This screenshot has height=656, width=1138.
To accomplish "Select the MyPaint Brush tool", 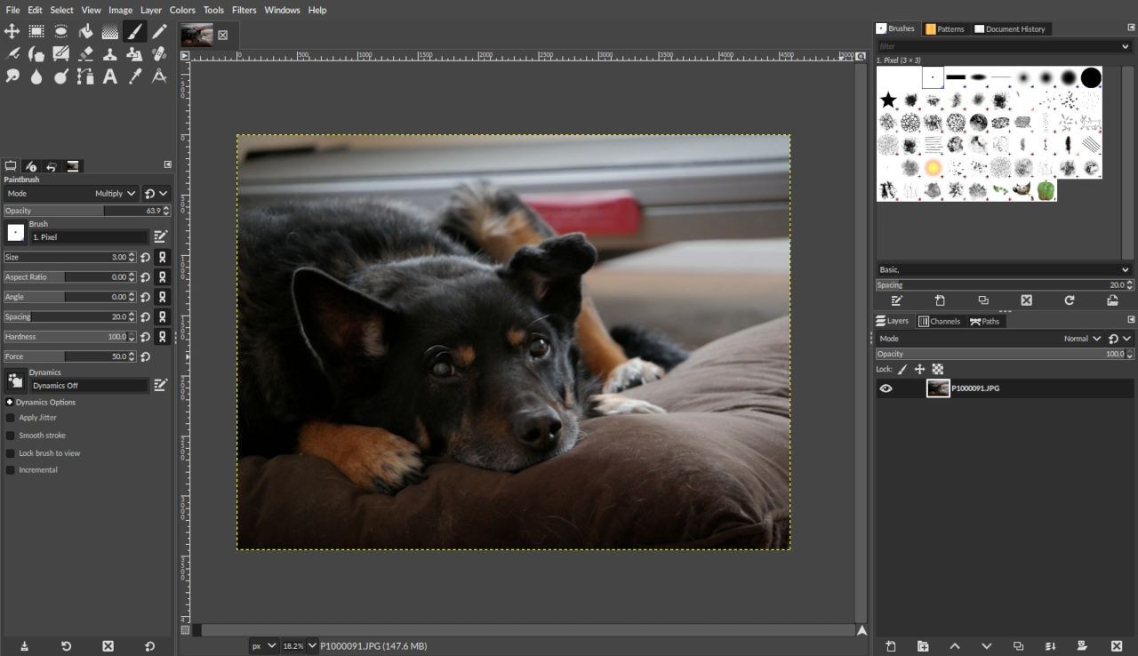I will tap(61, 54).
